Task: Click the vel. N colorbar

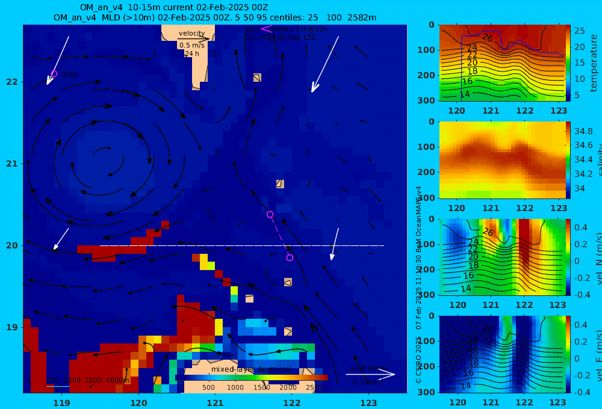Action: (x=568, y=257)
